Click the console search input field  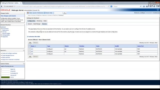click(x=58, y=13)
